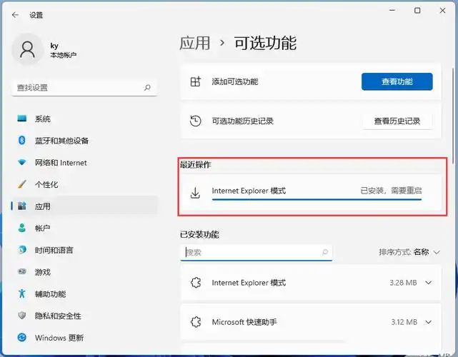Click the 查看历史记录 button
Viewport: 458px width, 357px height.
tap(397, 121)
